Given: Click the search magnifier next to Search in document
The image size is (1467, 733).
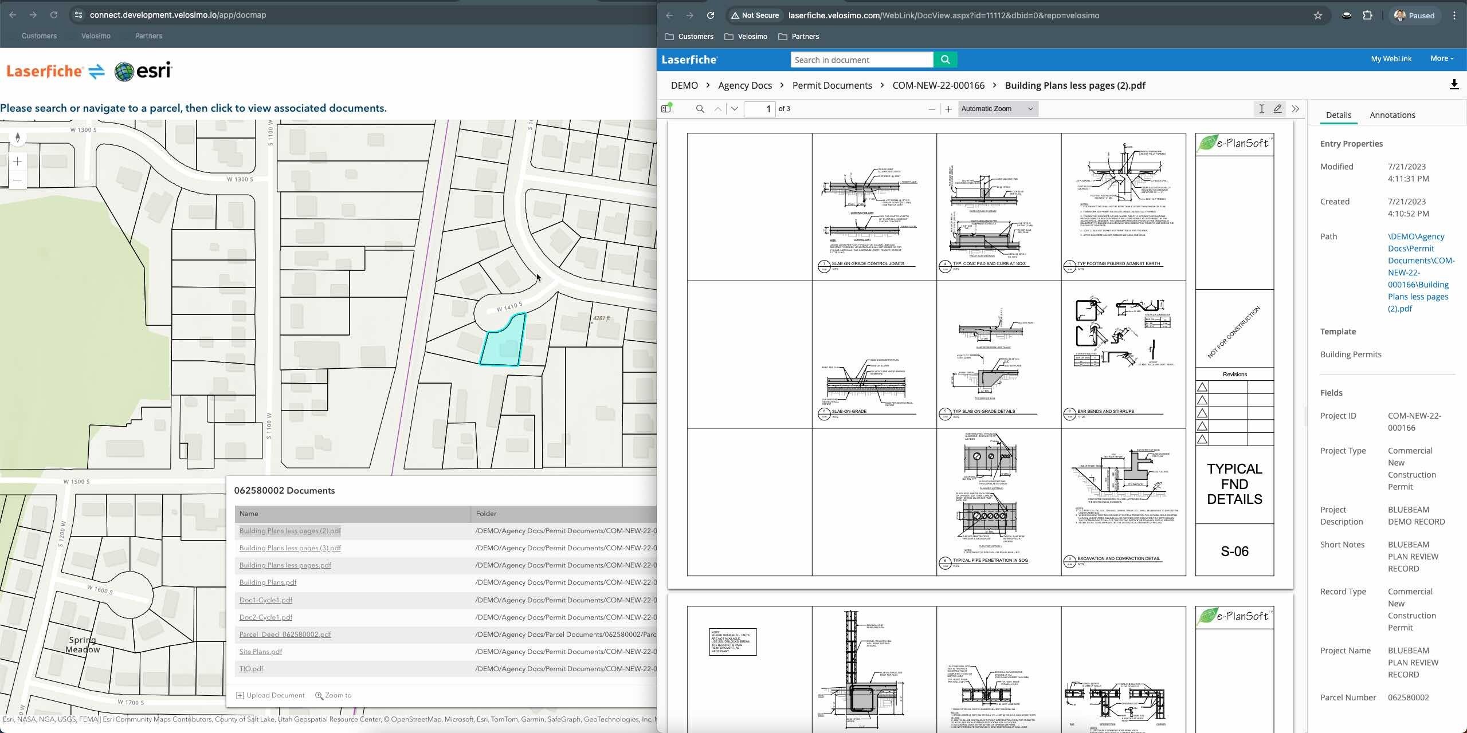Looking at the screenshot, I should (x=944, y=60).
